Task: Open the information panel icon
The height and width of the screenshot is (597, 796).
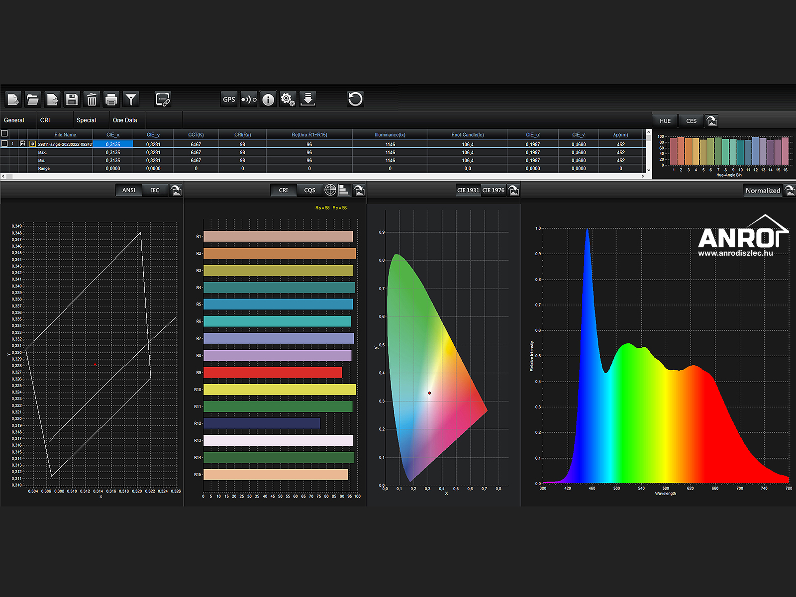Action: [x=268, y=99]
